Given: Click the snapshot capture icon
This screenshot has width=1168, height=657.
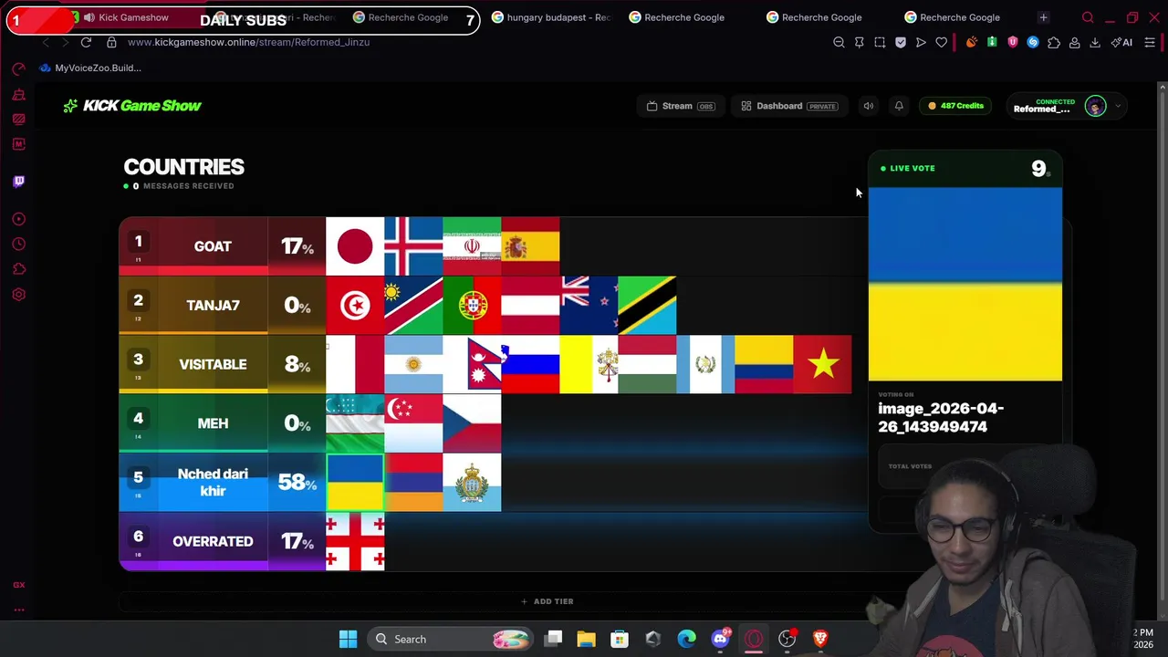Looking at the screenshot, I should click(x=880, y=42).
